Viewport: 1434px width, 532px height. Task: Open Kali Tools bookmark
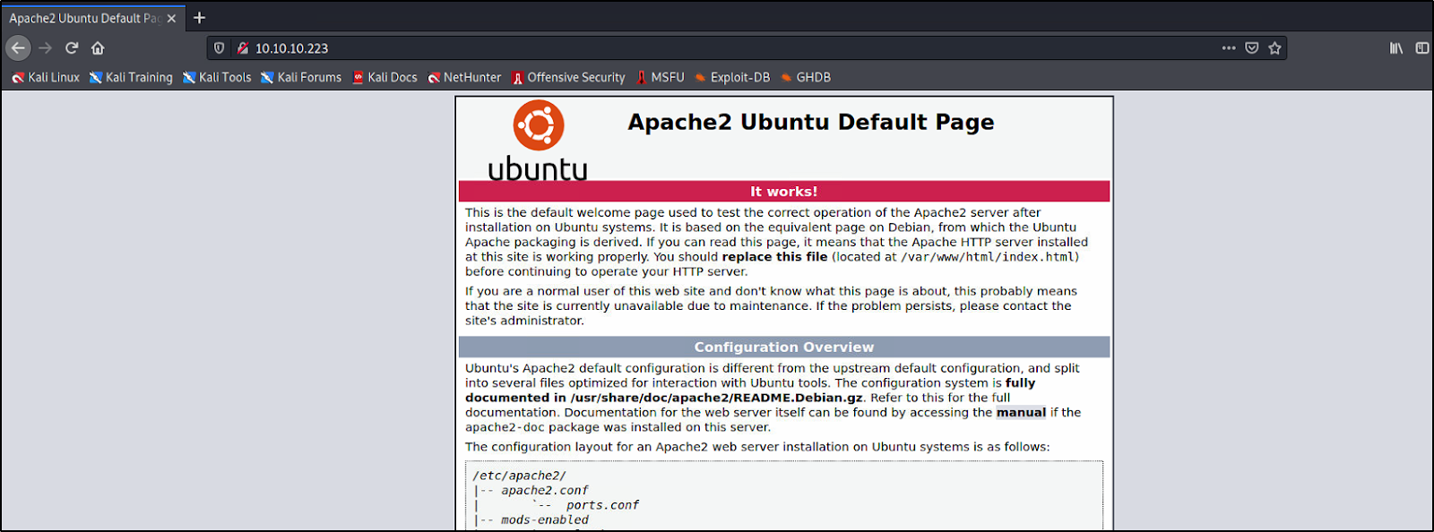(x=217, y=77)
